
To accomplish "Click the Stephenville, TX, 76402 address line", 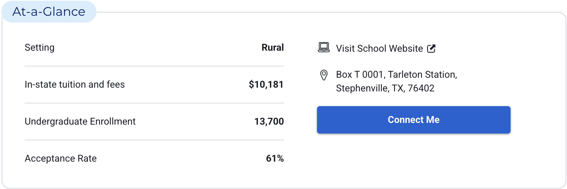I will click(385, 88).
